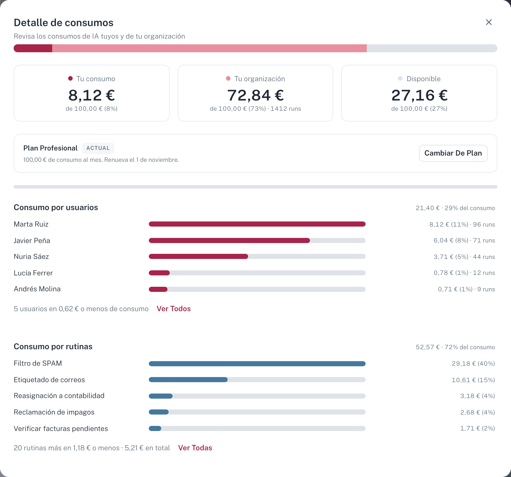Click Nuria Sáez's usage bar
Viewport: 511px width, 477px height.
(x=257, y=256)
